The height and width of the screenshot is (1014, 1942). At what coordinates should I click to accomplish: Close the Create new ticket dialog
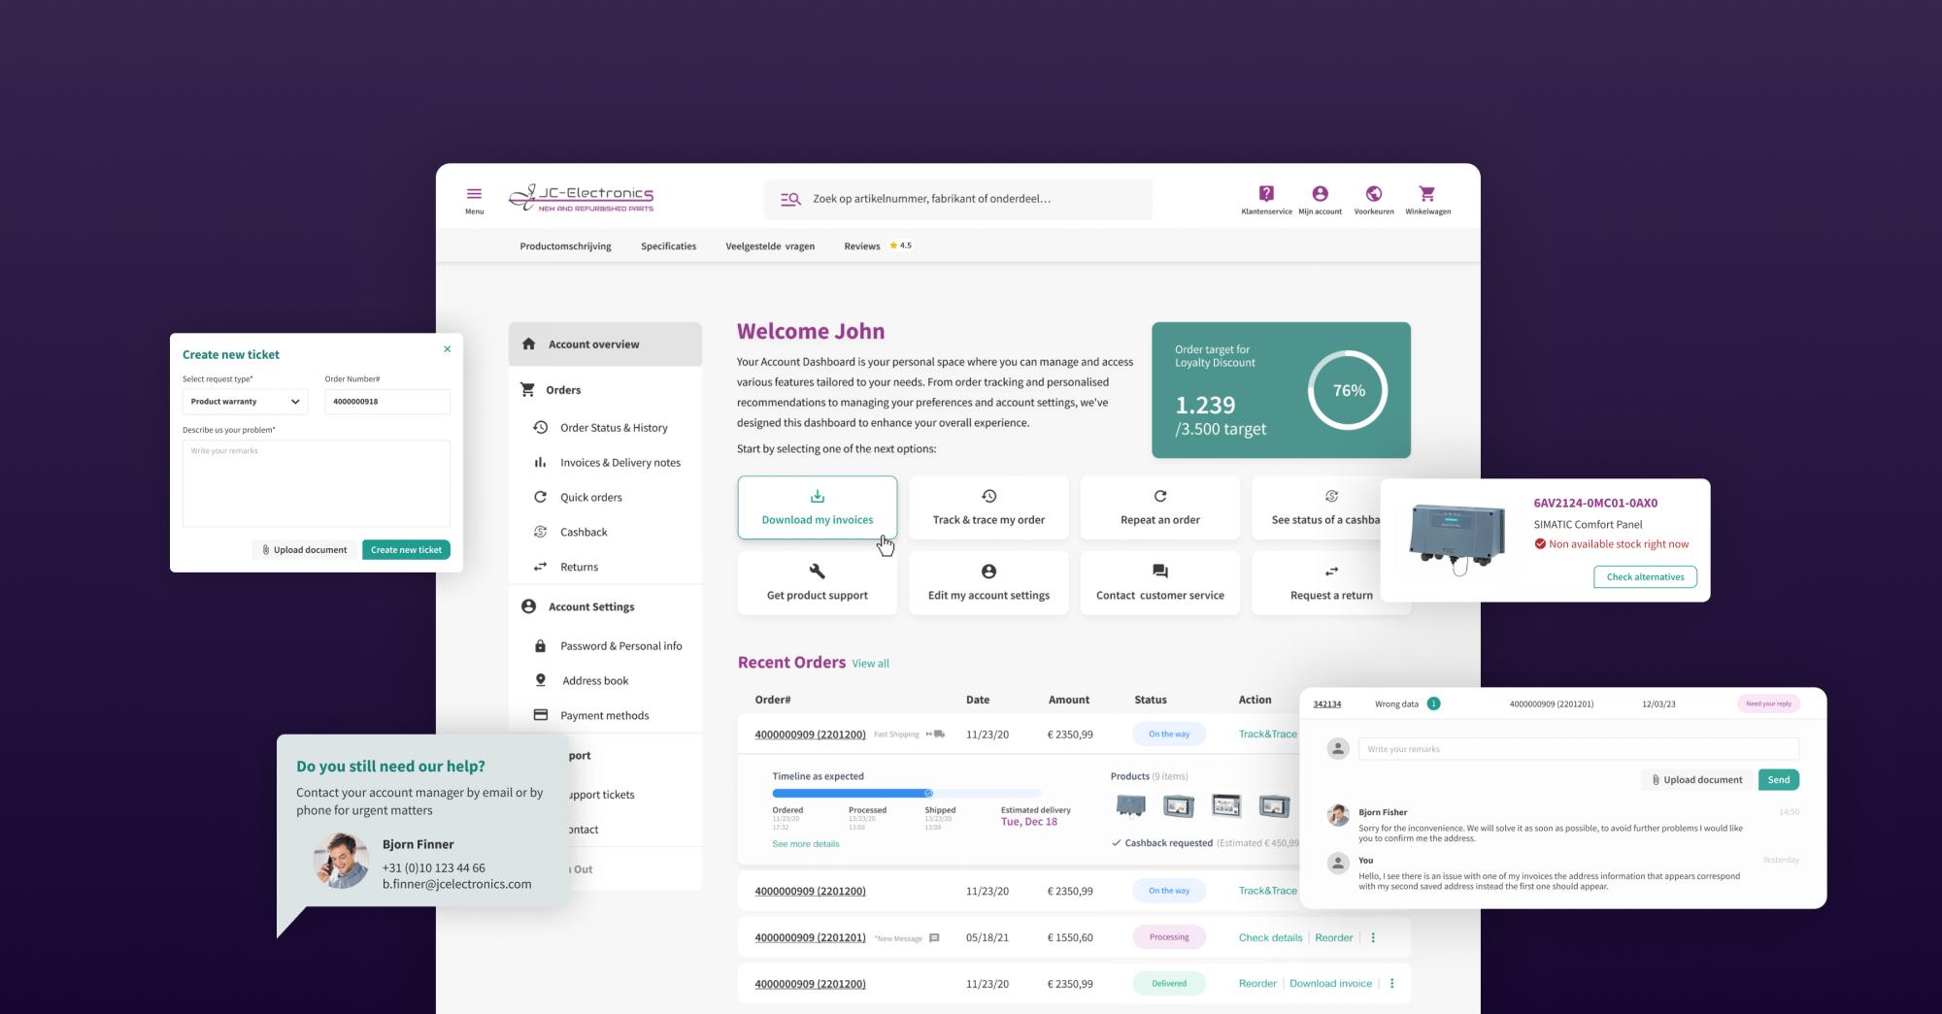(x=447, y=349)
